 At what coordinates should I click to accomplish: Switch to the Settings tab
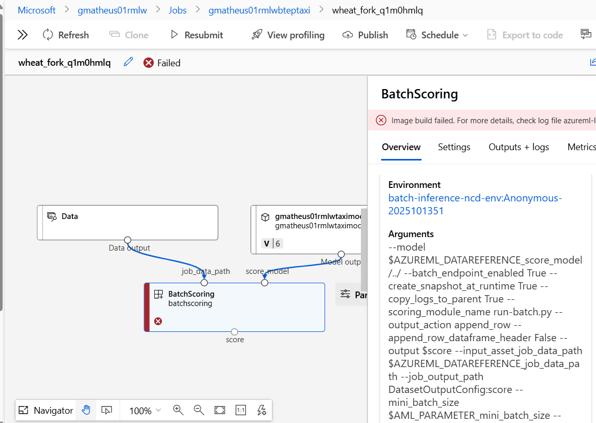tap(454, 147)
